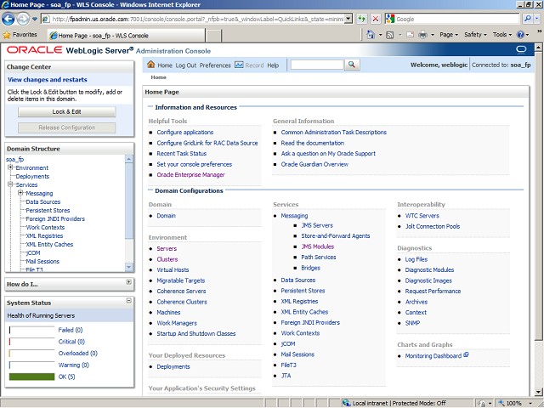Open Preferences in the console toolbar

215,65
